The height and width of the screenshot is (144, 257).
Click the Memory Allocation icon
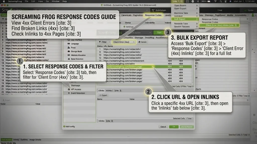(x=69, y=55)
